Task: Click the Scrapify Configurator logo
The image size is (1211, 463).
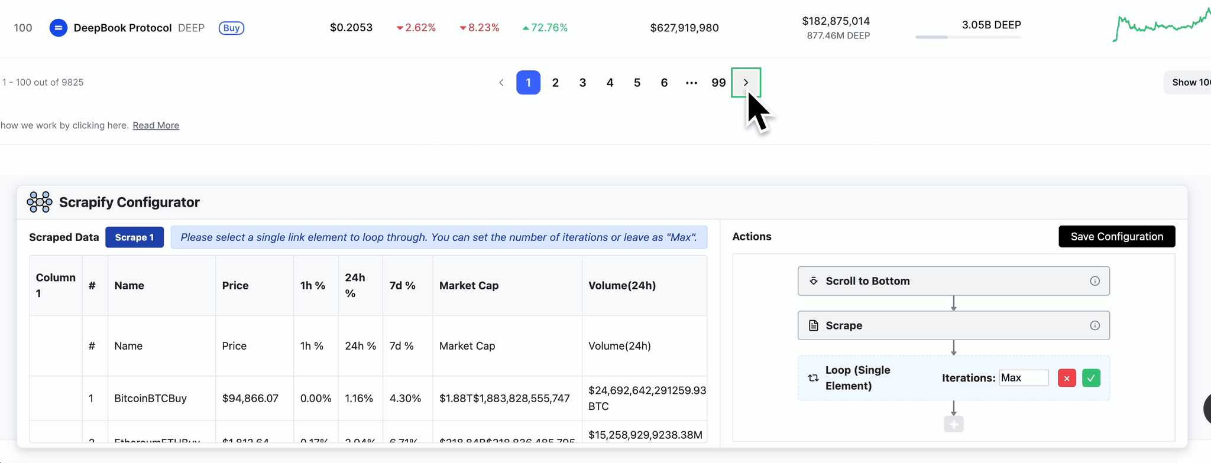Action: pyautogui.click(x=40, y=202)
